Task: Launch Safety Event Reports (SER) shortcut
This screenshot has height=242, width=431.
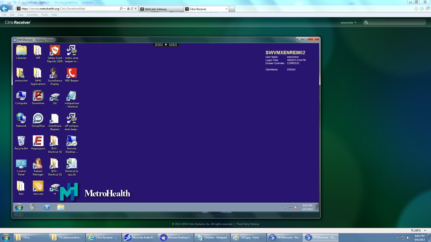Action: (55, 54)
